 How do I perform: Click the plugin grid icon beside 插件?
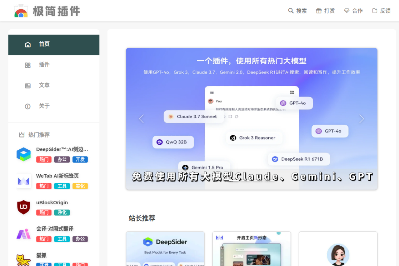(28, 65)
